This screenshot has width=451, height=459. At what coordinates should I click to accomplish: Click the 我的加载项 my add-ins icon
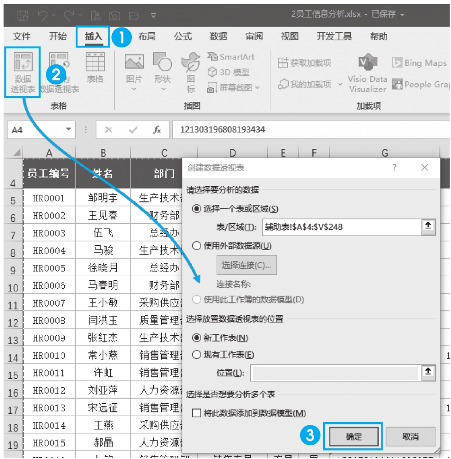click(283, 84)
